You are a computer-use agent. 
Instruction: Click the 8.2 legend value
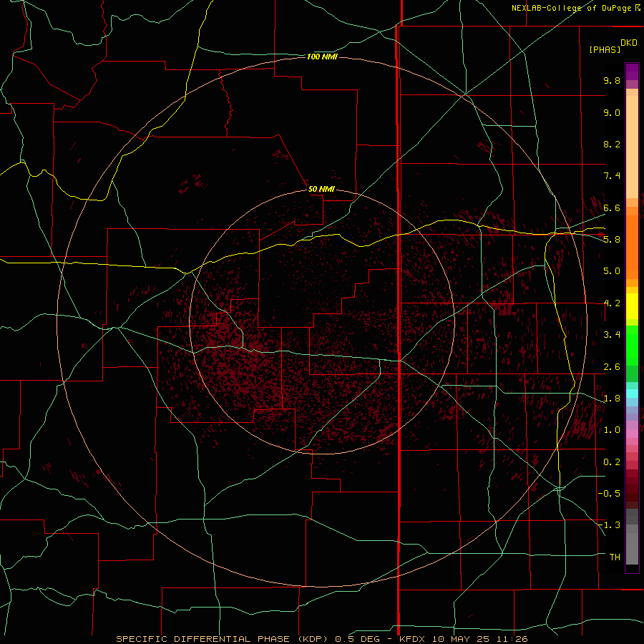tap(612, 144)
